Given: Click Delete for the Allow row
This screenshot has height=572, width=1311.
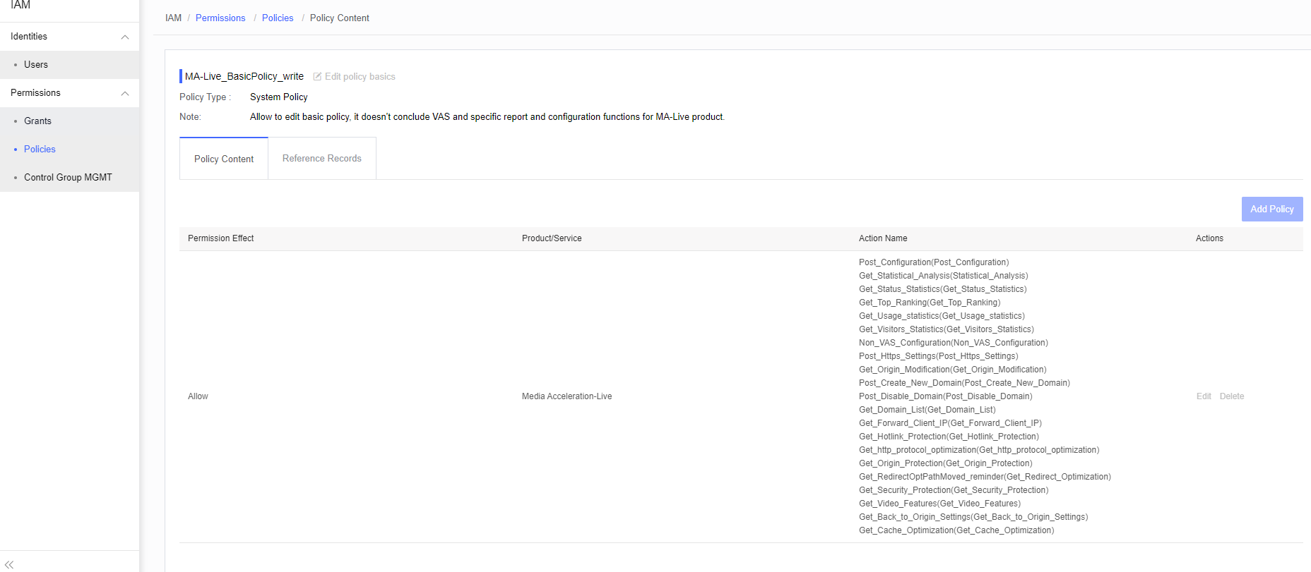Looking at the screenshot, I should [1231, 396].
